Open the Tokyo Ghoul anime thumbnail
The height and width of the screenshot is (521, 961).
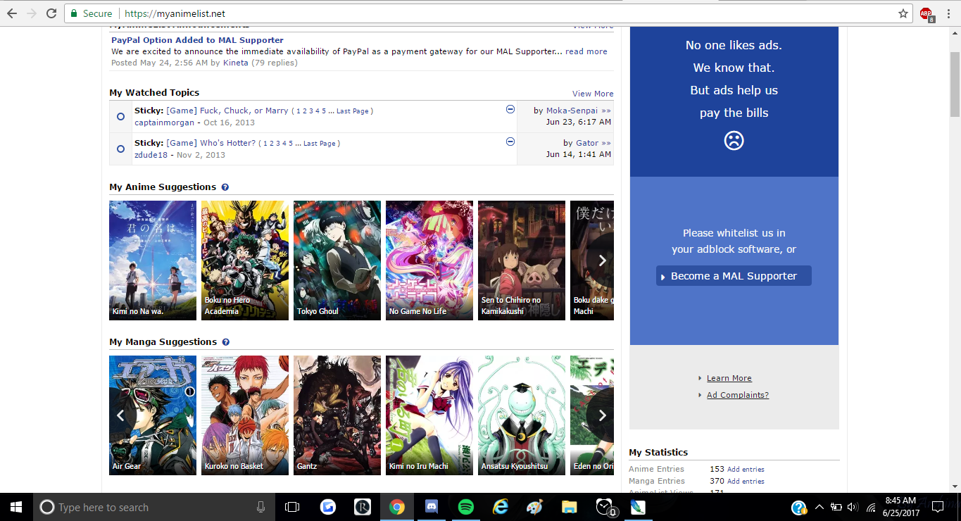tap(337, 260)
